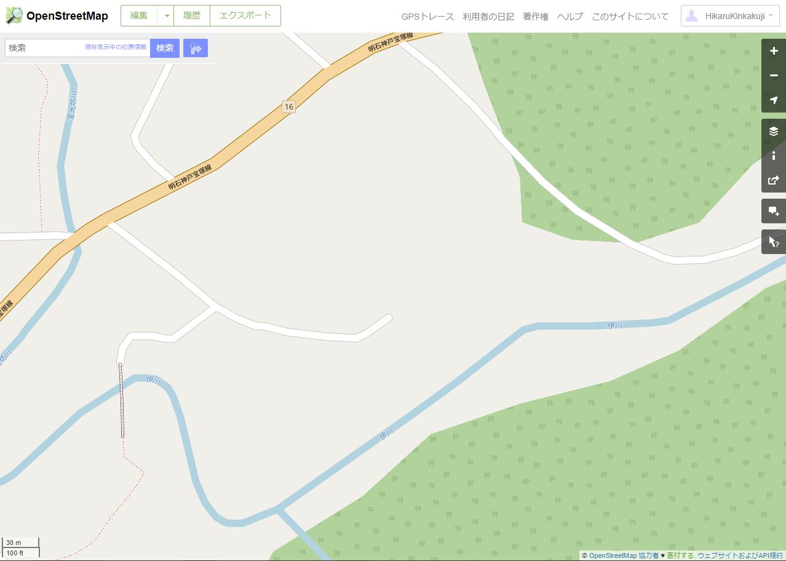Click the directions arrow button beside search
The width and height of the screenshot is (786, 561).
coord(196,48)
